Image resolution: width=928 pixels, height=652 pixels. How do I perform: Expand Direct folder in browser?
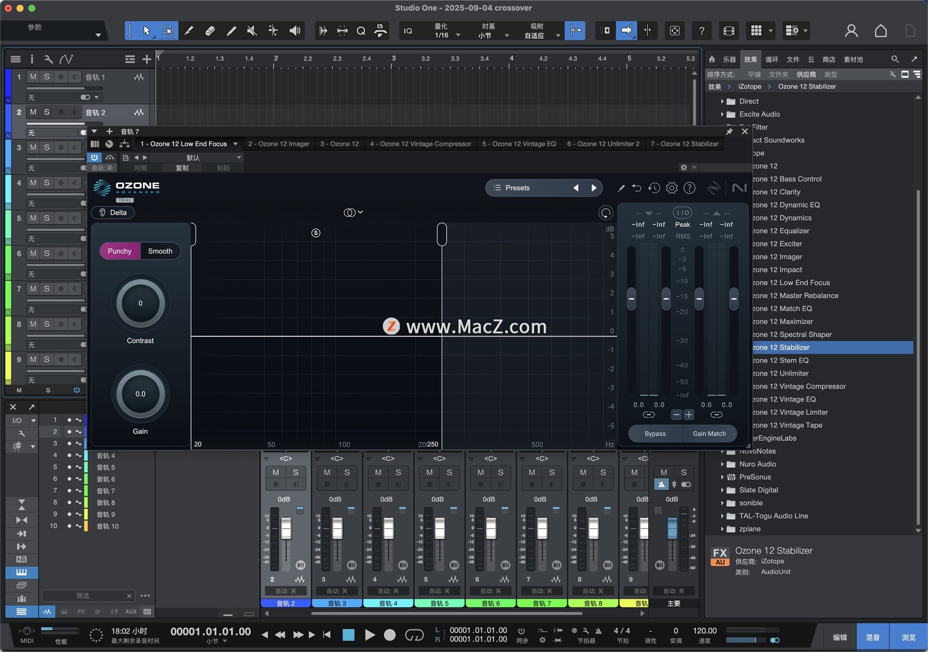pyautogui.click(x=722, y=101)
